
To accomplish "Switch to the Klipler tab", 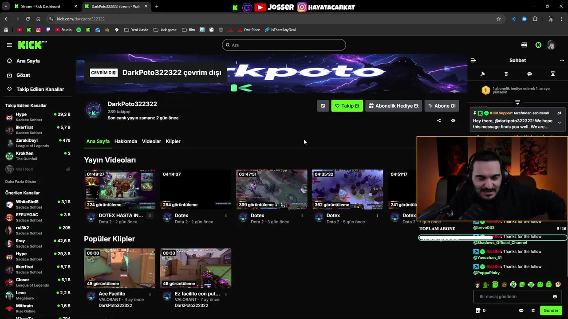I will (x=173, y=141).
